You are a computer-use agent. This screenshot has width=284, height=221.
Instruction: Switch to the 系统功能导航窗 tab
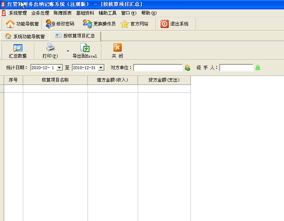tap(25, 36)
